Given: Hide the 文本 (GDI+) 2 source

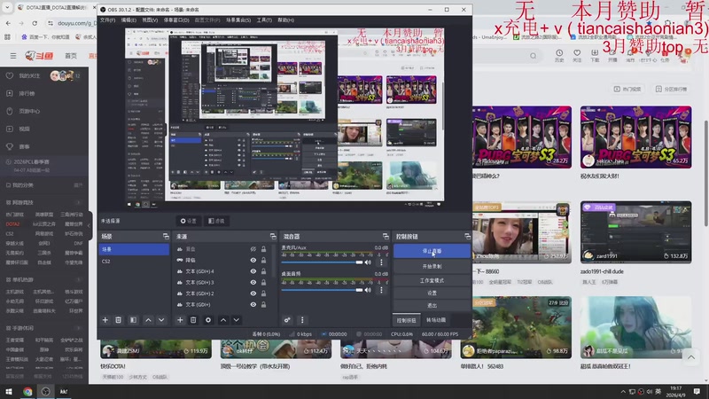Looking at the screenshot, I should point(253,293).
